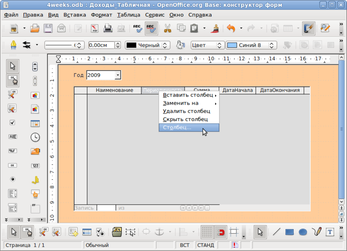
Task: Toggle Snap to Grid with the magnet icon
Action: [x=221, y=232]
